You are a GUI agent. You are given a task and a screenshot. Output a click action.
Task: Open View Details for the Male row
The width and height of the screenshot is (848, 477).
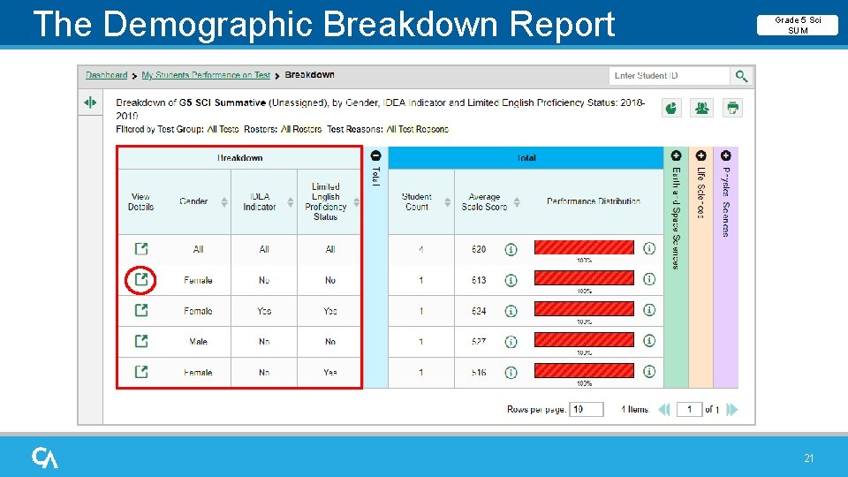(141, 341)
